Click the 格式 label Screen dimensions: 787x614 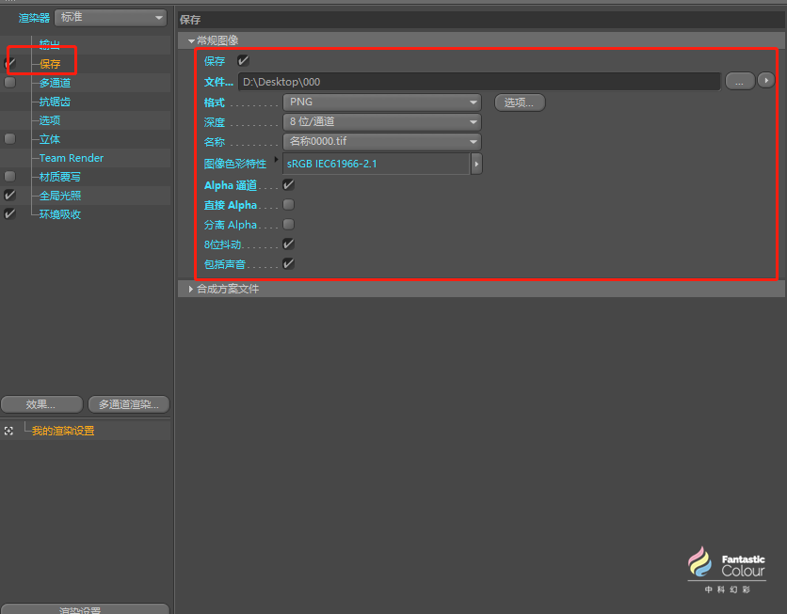coord(215,102)
